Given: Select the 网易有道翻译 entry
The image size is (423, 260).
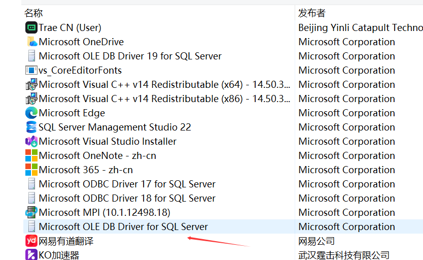Looking at the screenshot, I should [66, 241].
